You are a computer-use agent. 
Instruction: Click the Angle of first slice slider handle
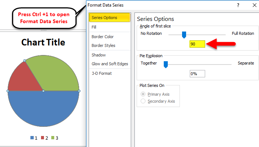click(184, 35)
